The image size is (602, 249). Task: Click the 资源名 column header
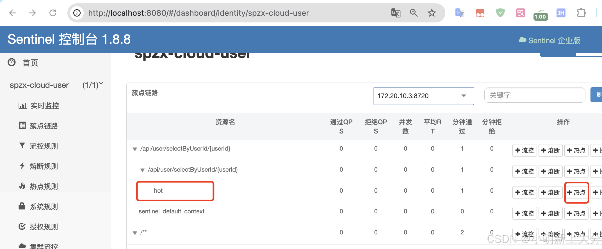(x=225, y=122)
